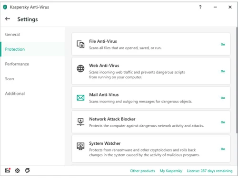Click License: 287 days remaining link
This screenshot has width=238, height=178.
209,171
